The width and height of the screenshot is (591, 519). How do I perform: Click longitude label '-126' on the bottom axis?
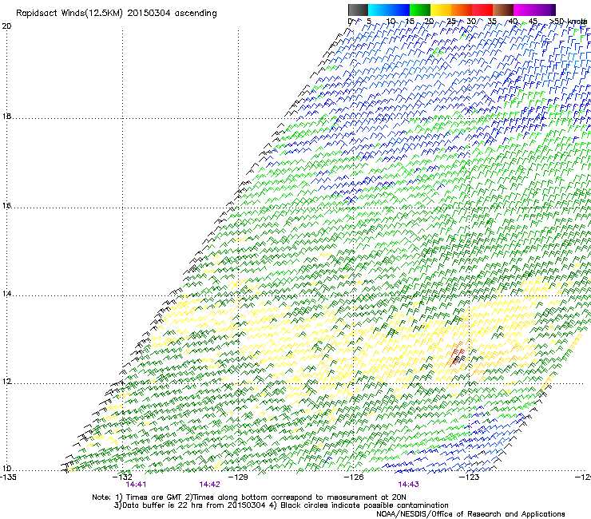(355, 477)
